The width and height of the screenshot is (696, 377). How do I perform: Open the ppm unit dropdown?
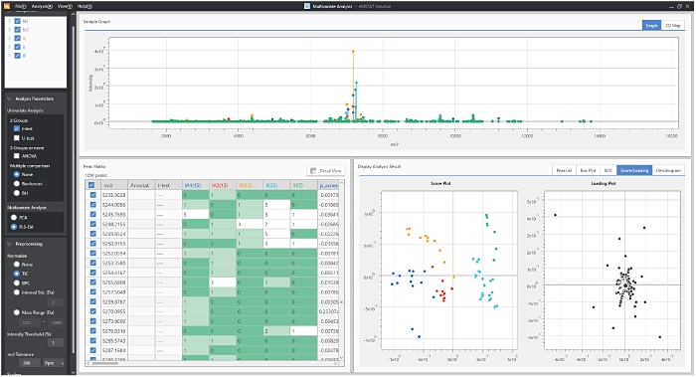(54, 363)
